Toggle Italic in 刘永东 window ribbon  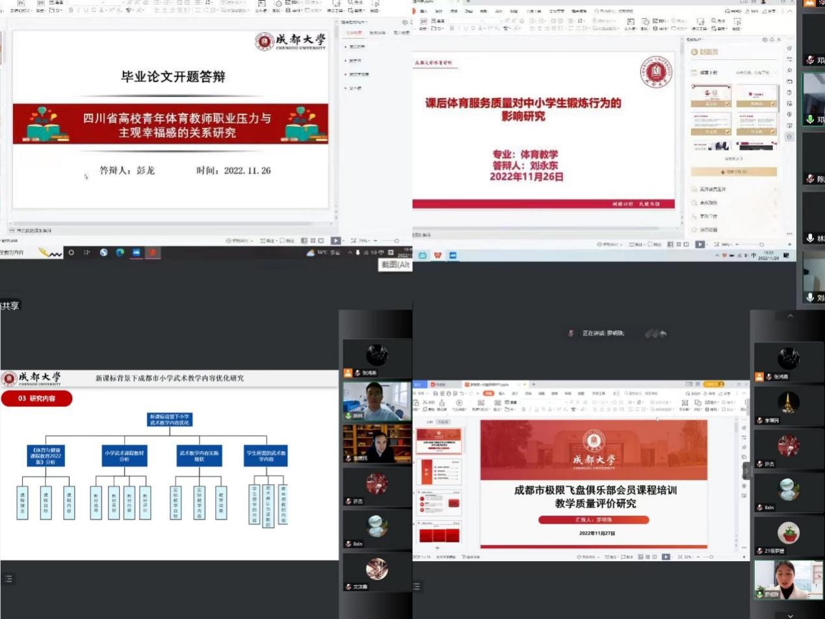click(460, 28)
